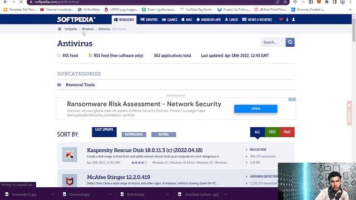Open the RSS Feed link
The width and height of the screenshot is (356, 200).
point(70,56)
